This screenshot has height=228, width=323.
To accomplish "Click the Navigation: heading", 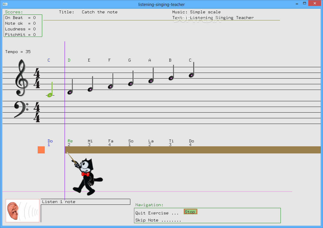I will point(149,205).
